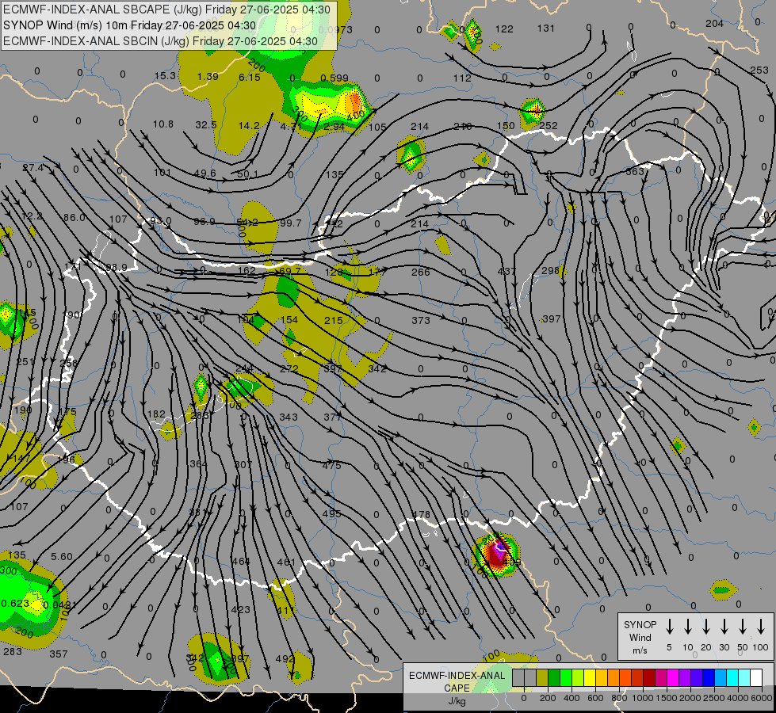Click the 99.7 value on the map
The height and width of the screenshot is (713, 776).
click(x=291, y=223)
